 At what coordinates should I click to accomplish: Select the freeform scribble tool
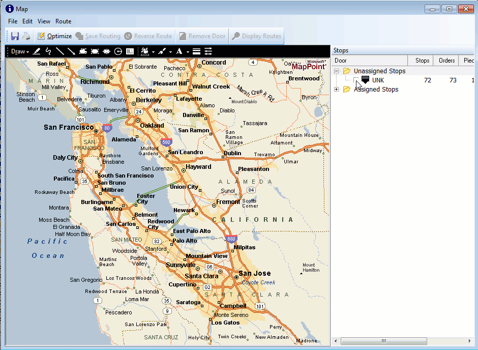tap(48, 51)
